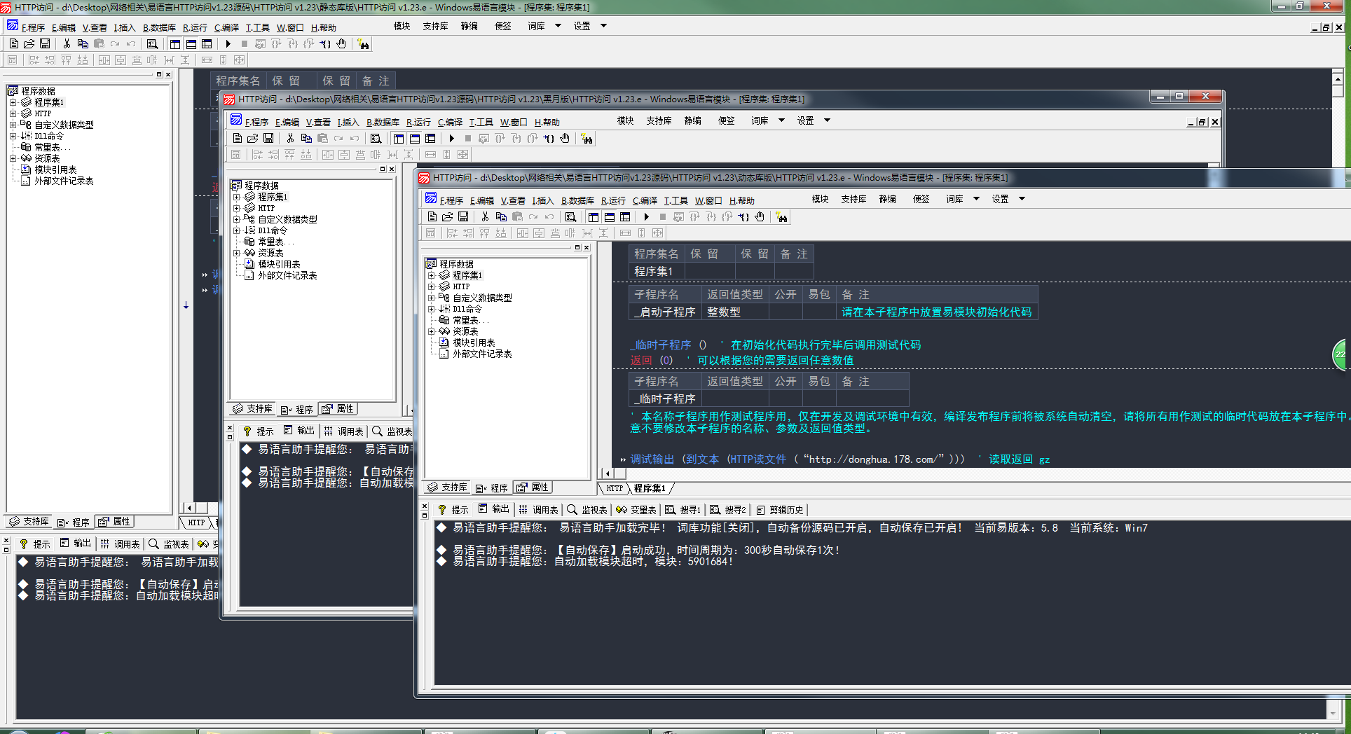
Task: Click Save icon in 黑月版 window toolbar
Action: click(268, 139)
